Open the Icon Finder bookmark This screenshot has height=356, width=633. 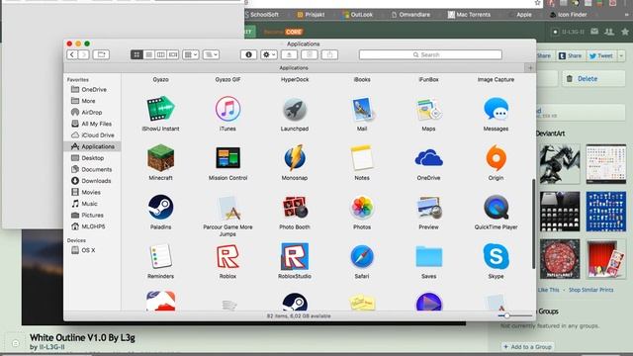click(x=568, y=15)
